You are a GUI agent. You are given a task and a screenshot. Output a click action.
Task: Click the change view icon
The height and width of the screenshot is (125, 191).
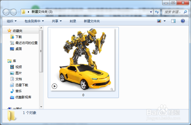(x=159, y=21)
